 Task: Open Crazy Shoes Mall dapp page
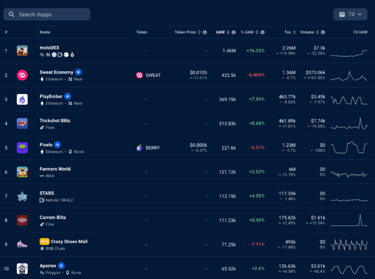click(69, 241)
